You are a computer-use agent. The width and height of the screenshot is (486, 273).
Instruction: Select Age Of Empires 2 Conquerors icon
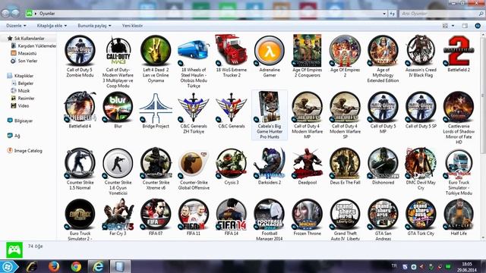(307, 50)
